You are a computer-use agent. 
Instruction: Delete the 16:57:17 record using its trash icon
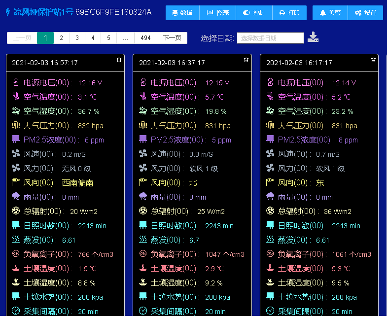119,60
